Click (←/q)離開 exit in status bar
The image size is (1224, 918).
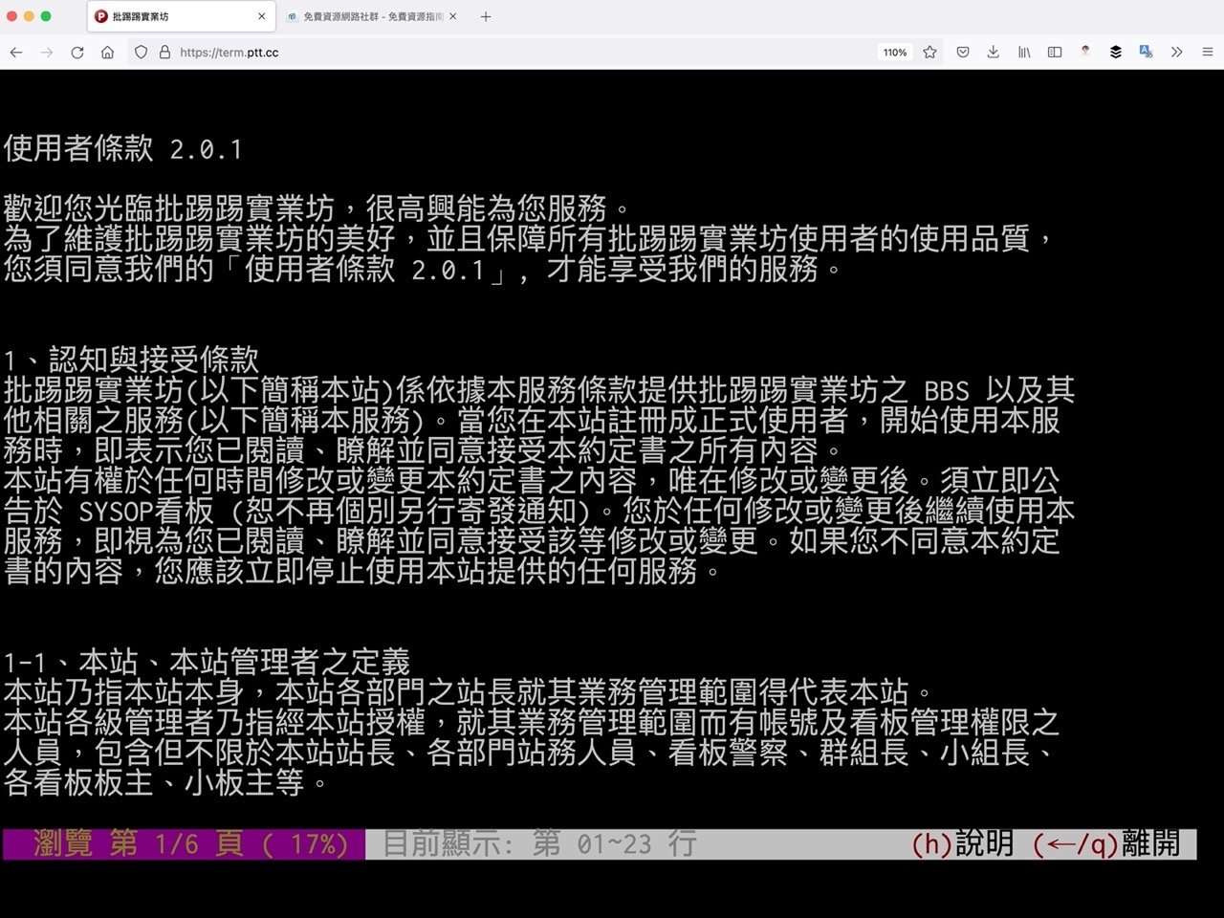point(1106,844)
